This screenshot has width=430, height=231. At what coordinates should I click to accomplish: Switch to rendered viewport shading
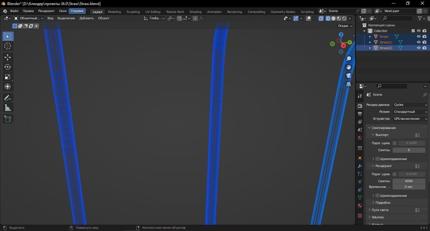point(344,18)
